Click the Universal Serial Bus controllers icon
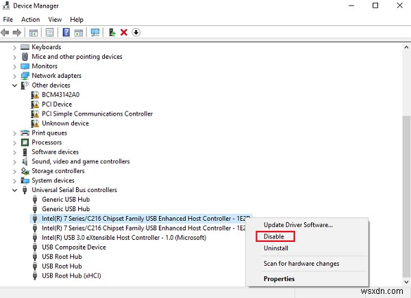This screenshot has width=411, height=298. coord(25,190)
